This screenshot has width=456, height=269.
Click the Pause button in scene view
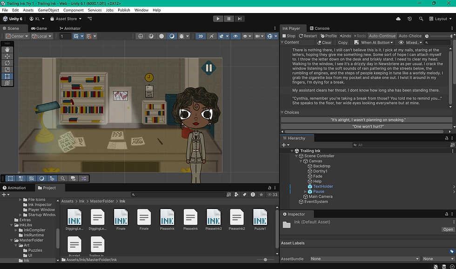[209, 68]
